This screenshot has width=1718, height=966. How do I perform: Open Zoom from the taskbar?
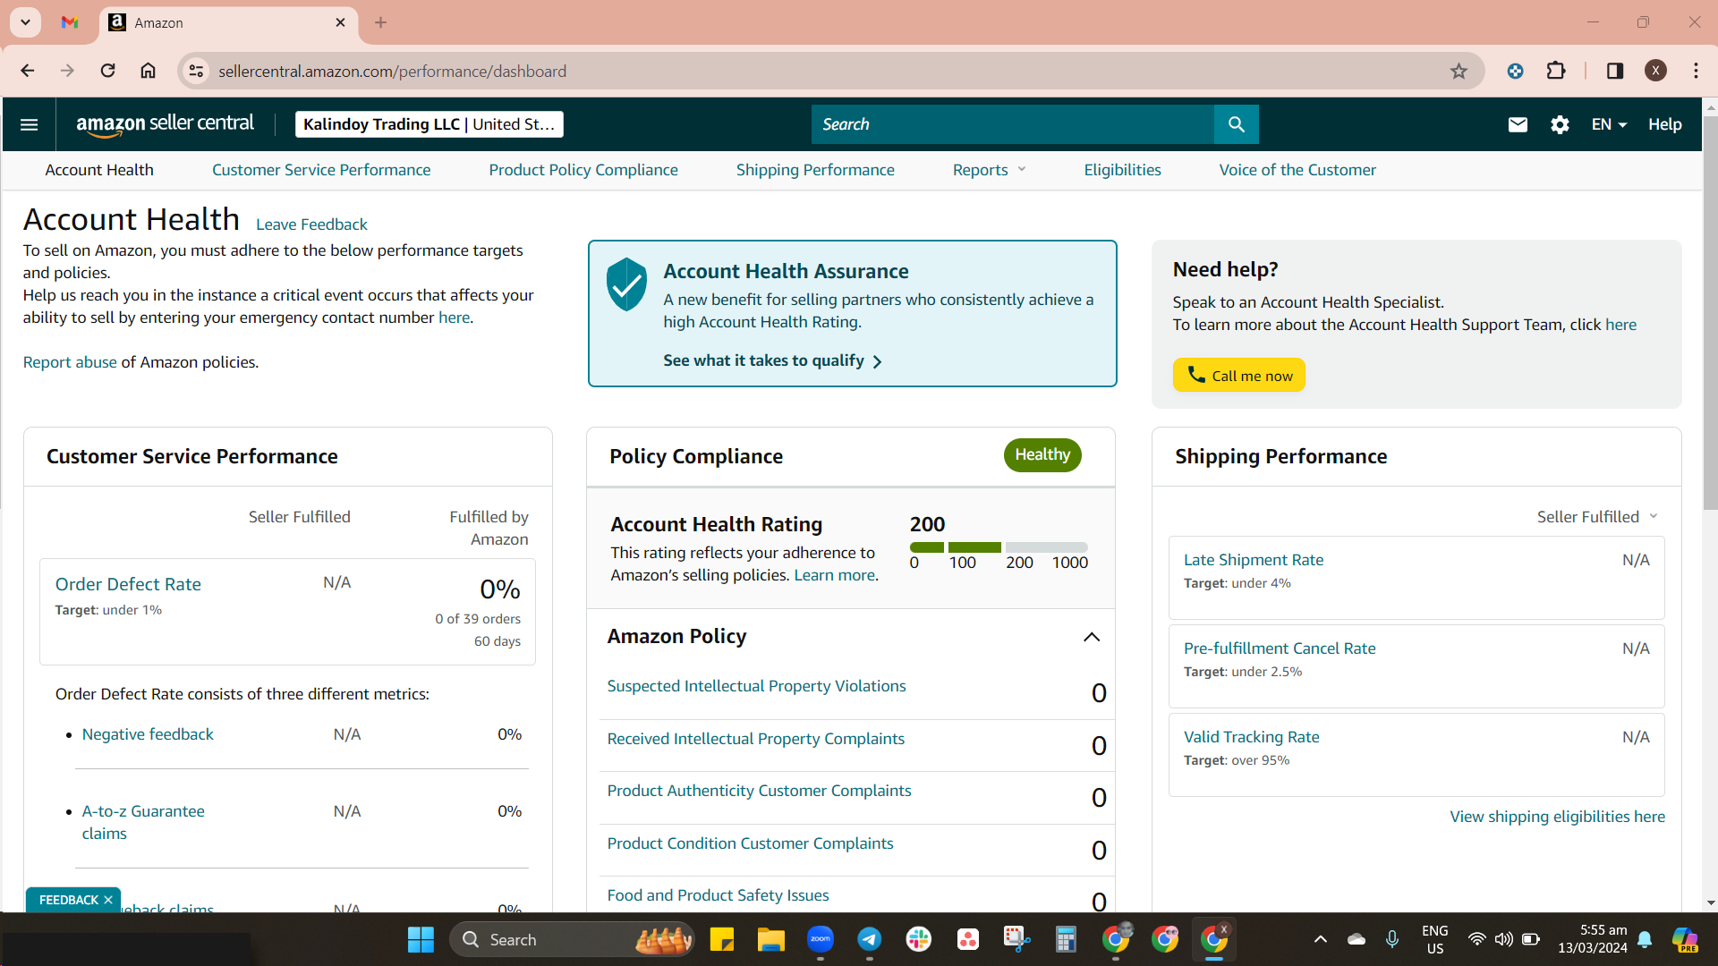click(x=820, y=939)
